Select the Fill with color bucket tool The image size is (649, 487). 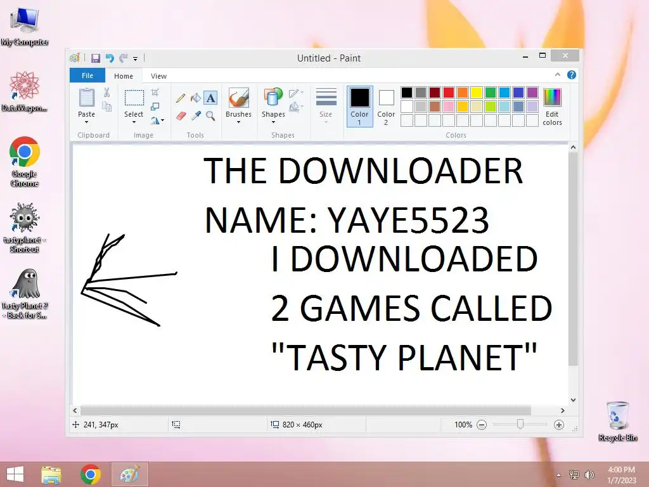[195, 98]
